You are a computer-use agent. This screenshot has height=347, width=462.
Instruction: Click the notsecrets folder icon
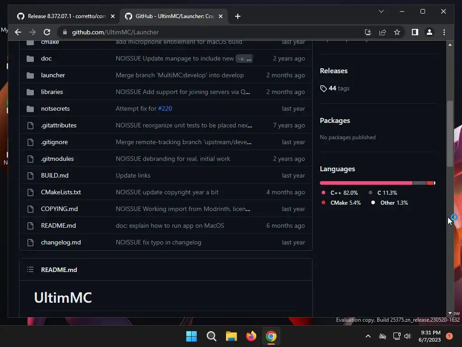pyautogui.click(x=30, y=108)
